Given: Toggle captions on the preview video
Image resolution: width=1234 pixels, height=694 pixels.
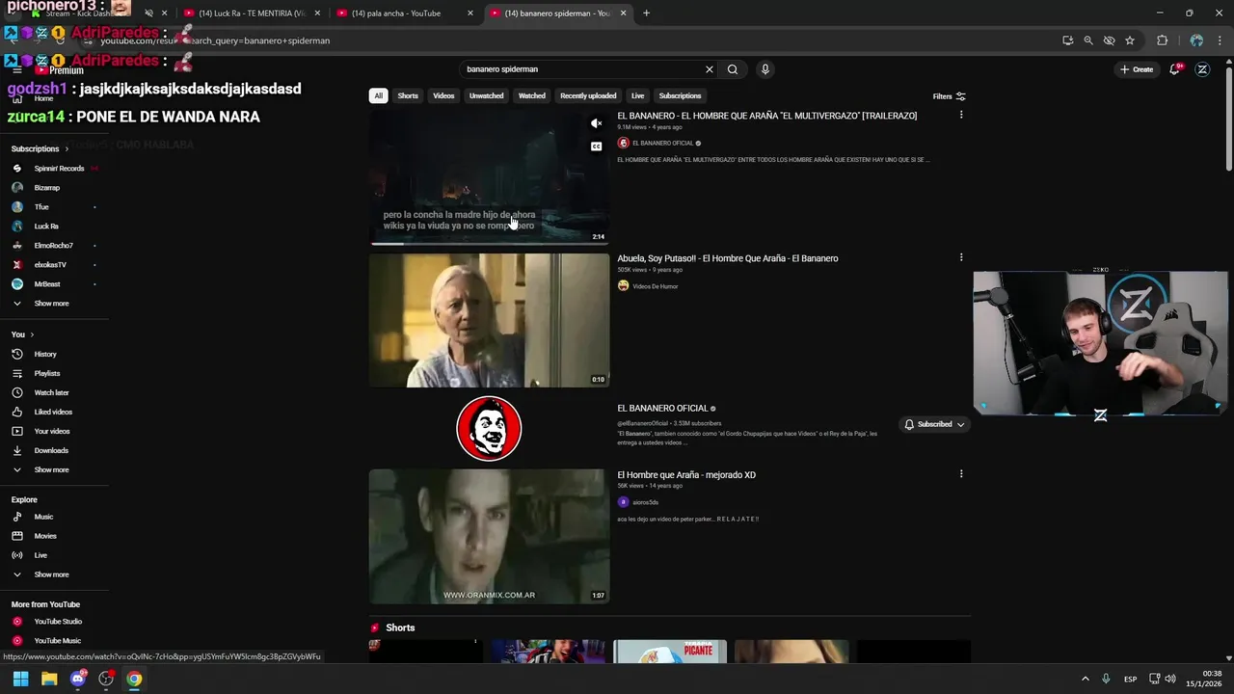Looking at the screenshot, I should pos(596,147).
